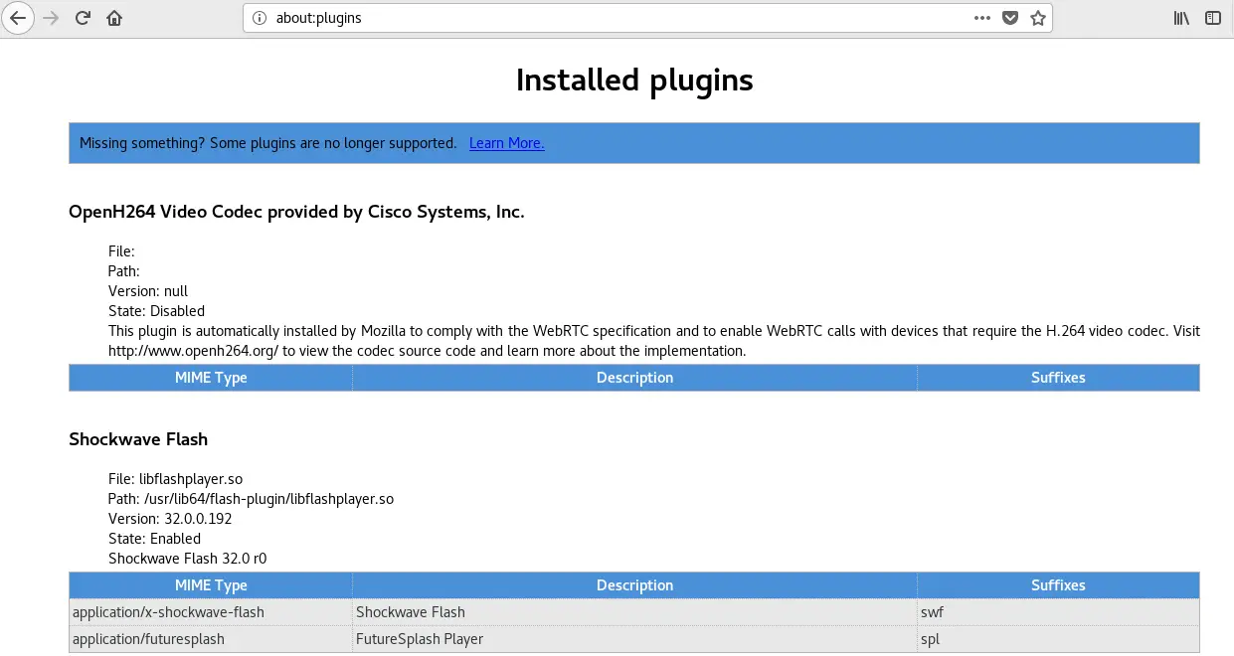
Task: Open the Library icon in the toolbar
Action: (x=1179, y=17)
